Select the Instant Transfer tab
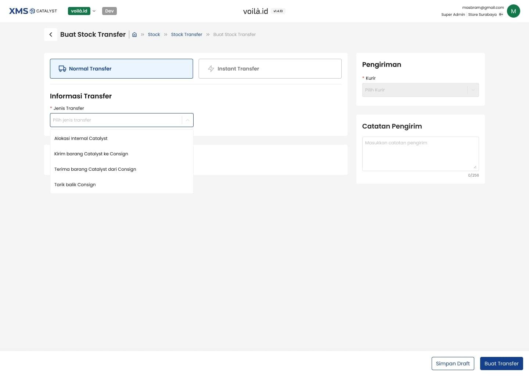The image size is (529, 376). click(x=270, y=69)
